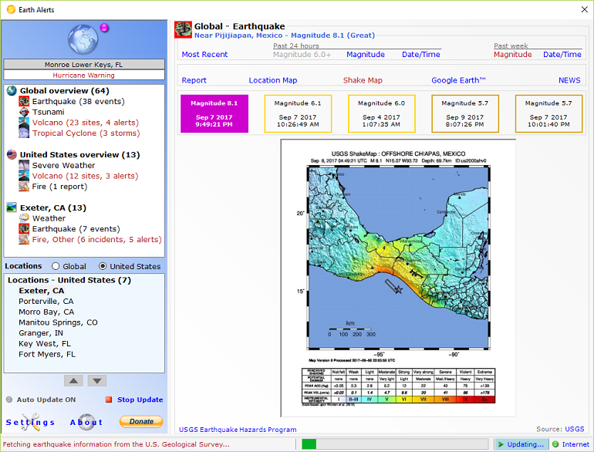Click the globe icon at top of sidebar
Viewport: 594px width, 452px height.
point(83,39)
